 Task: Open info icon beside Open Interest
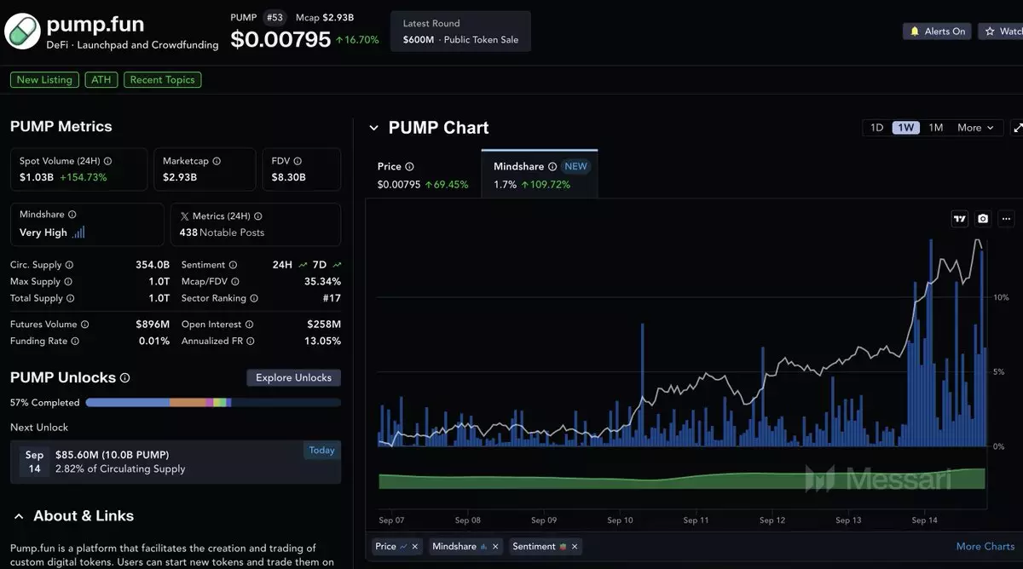[x=249, y=325]
